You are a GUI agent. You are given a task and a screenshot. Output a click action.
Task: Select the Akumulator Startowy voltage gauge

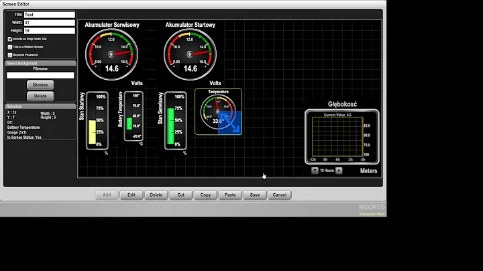[x=190, y=54]
